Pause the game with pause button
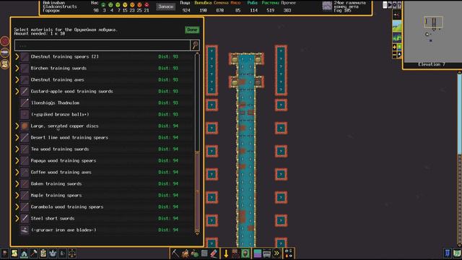This screenshot has height=260, width=462. (x=385, y=5)
